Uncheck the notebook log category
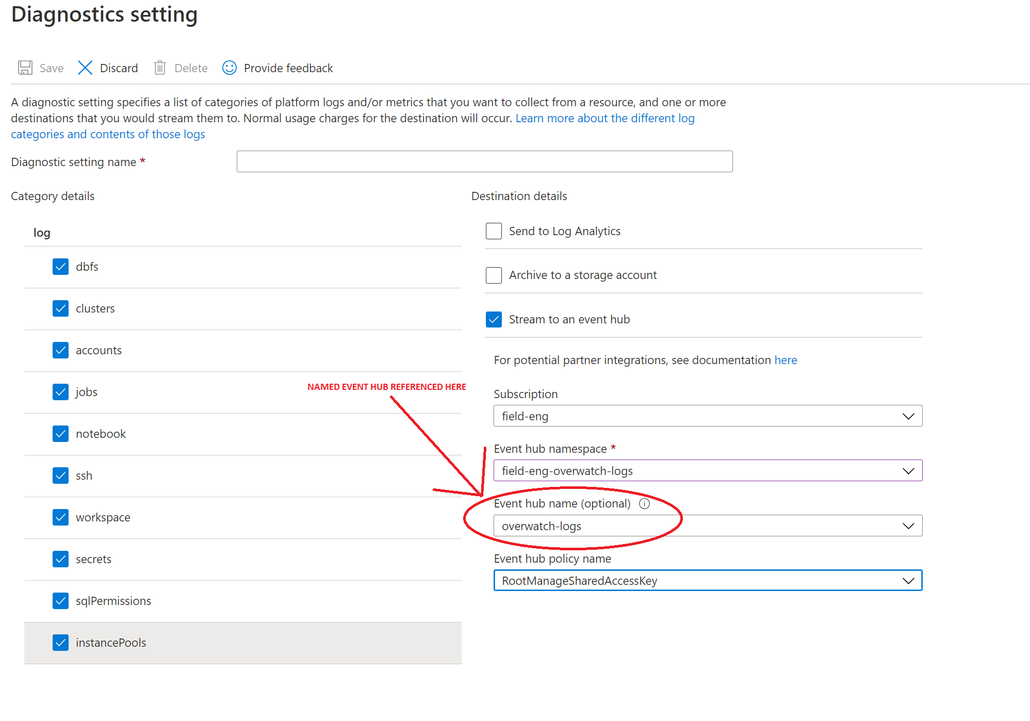The width and height of the screenshot is (1030, 721). coord(61,434)
